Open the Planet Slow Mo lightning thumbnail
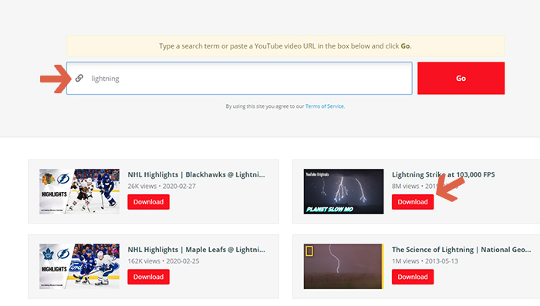The width and height of the screenshot is (540, 306). tap(343, 191)
